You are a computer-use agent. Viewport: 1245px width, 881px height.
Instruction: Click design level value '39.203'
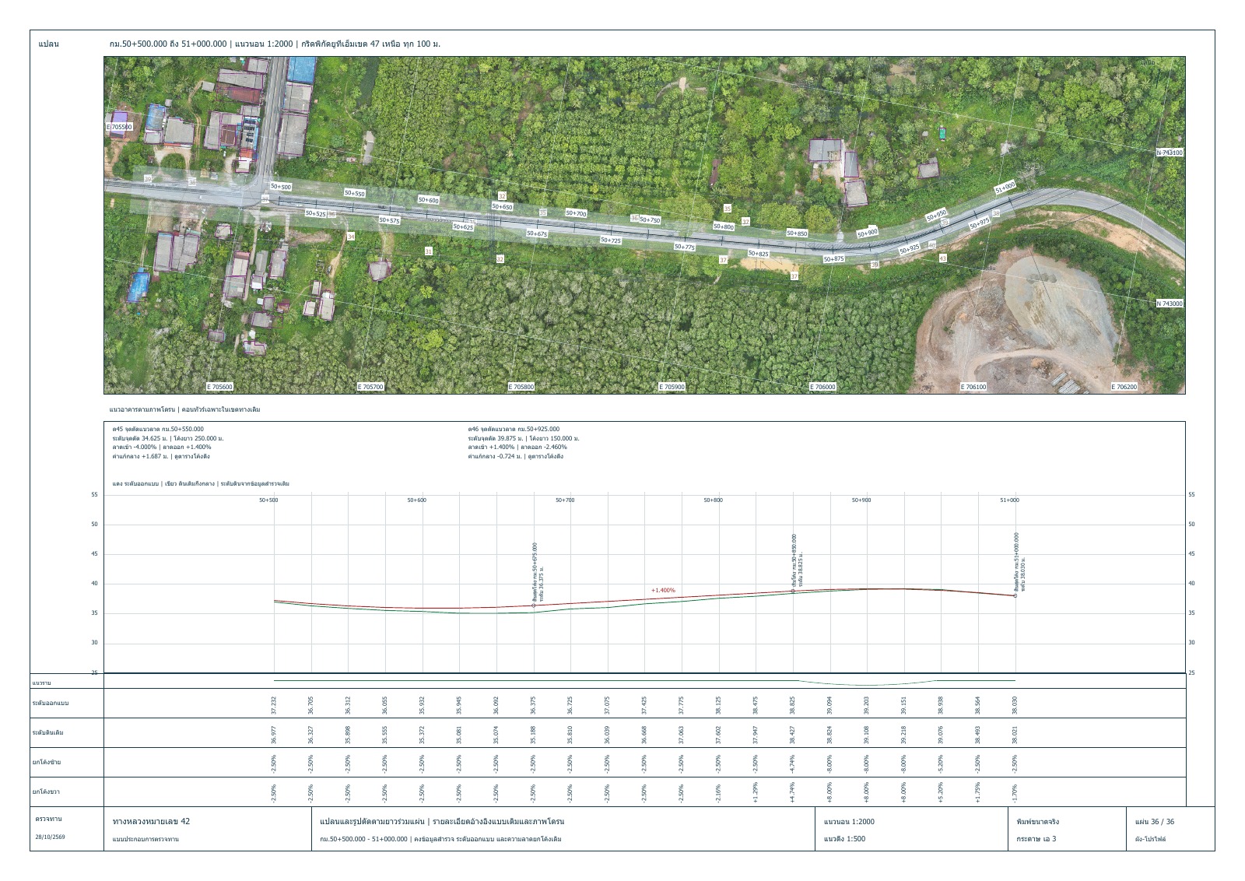point(867,706)
